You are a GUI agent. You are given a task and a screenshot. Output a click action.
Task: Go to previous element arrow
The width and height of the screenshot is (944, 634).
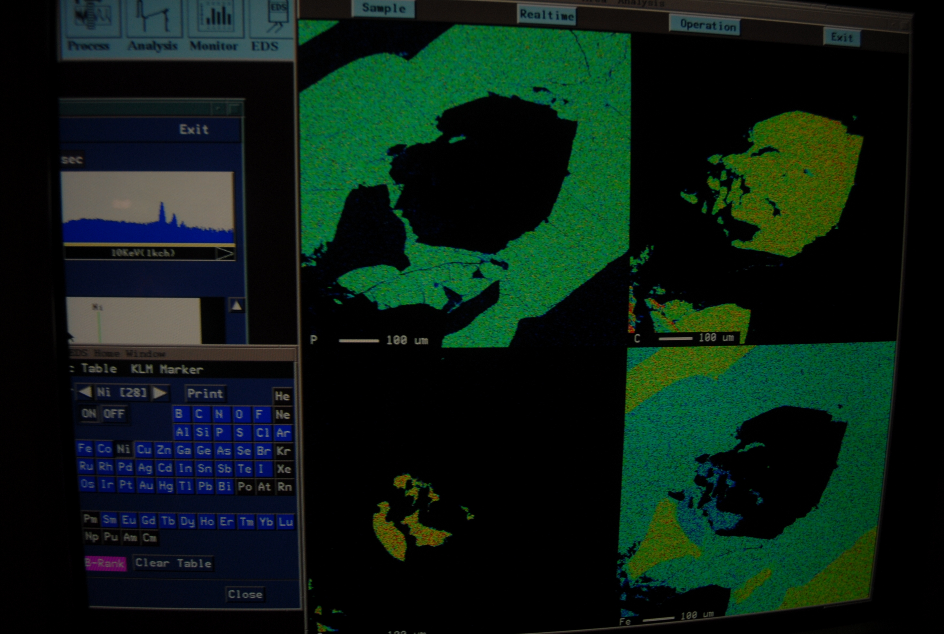[x=85, y=392]
